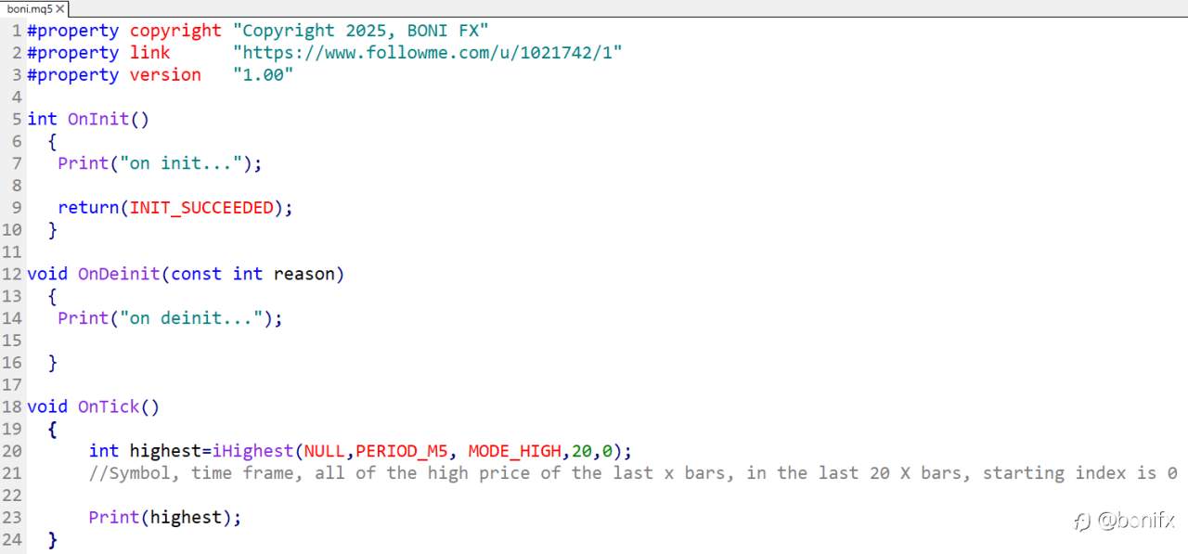Screen dimensions: 1188x554
Task: Select the boni.mq5 file tab
Action: pos(29,8)
